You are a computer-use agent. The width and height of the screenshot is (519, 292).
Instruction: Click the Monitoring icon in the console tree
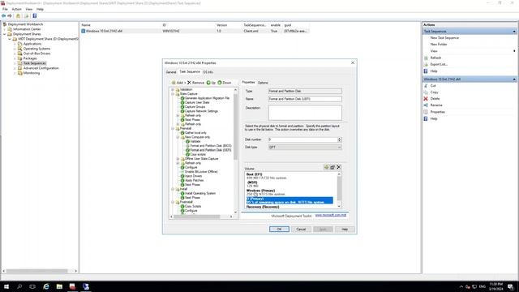[x=19, y=73]
